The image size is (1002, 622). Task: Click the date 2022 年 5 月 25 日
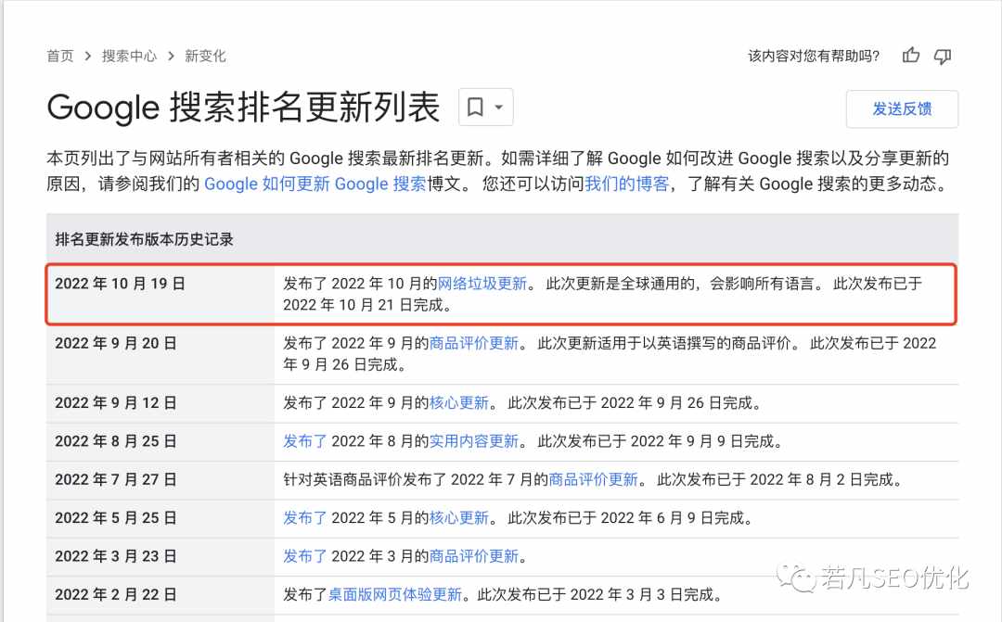(116, 518)
